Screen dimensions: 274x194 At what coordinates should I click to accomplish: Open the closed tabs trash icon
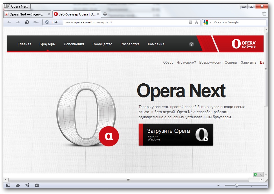[x=264, y=14]
